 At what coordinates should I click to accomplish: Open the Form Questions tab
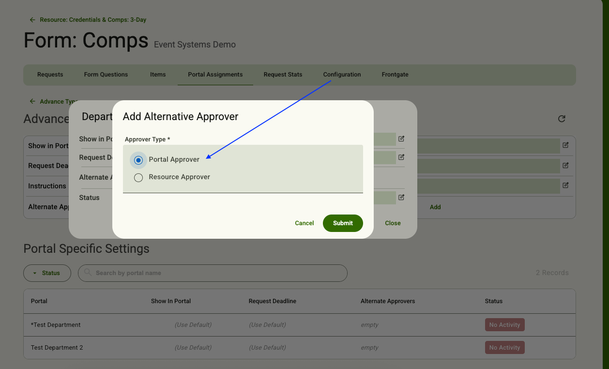(106, 75)
